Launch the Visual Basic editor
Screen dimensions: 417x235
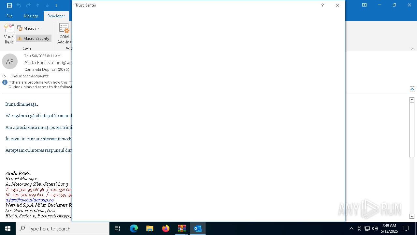pos(9,34)
